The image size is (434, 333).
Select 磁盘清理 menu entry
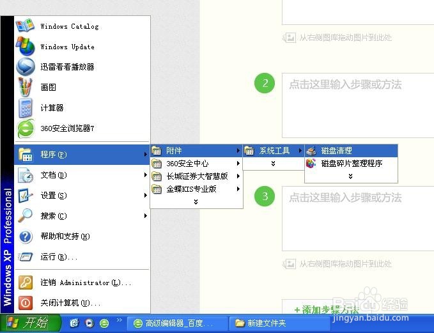pos(351,151)
